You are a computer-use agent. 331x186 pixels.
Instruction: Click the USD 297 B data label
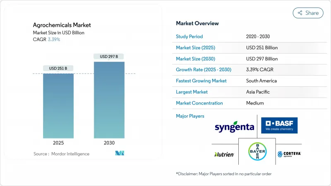(x=109, y=56)
